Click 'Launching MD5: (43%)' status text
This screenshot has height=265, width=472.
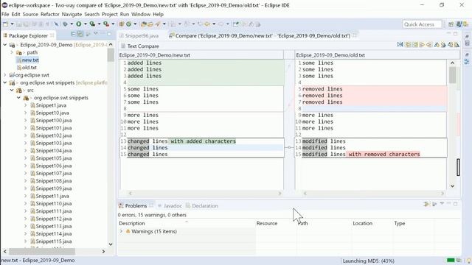[368, 261]
